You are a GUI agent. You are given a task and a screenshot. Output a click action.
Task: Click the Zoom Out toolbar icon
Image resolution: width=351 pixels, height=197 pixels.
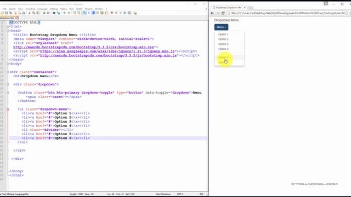(x=69, y=13)
